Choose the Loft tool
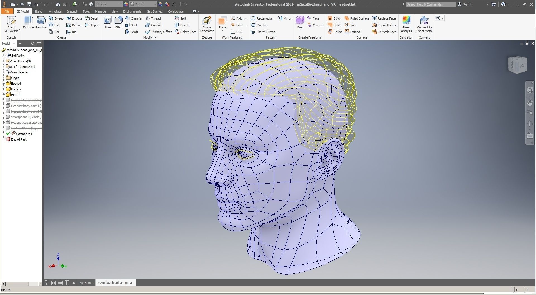This screenshot has width=536, height=295. pyautogui.click(x=54, y=25)
